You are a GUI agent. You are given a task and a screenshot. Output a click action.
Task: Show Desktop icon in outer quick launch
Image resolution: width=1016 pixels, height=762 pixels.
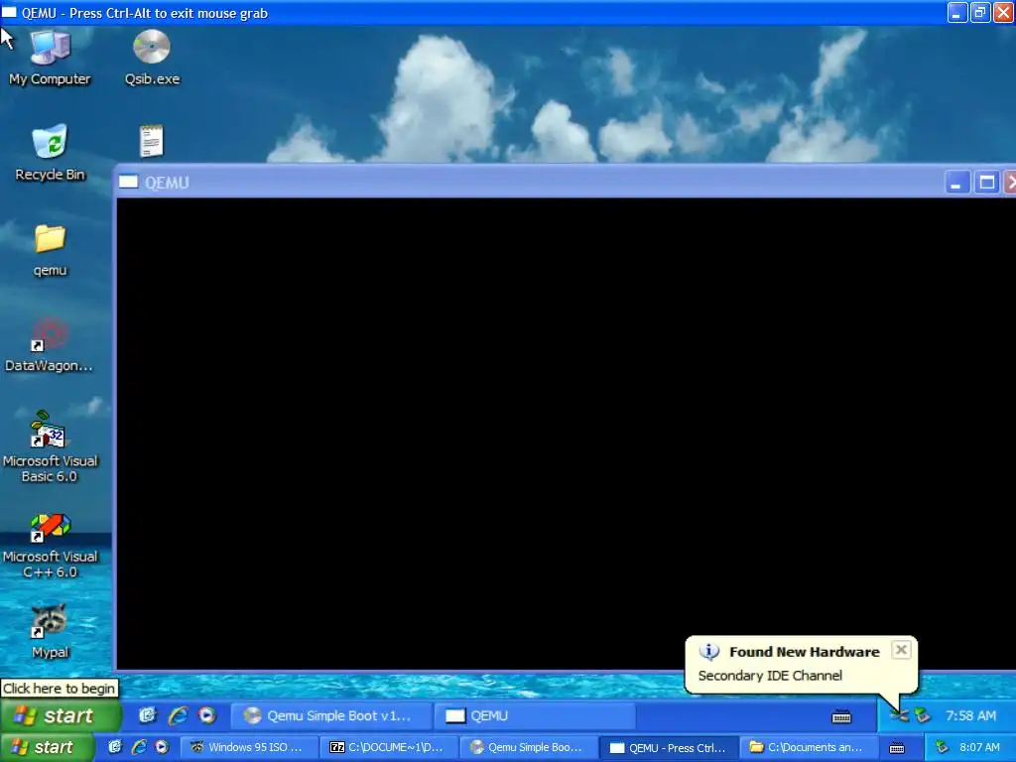(x=115, y=747)
